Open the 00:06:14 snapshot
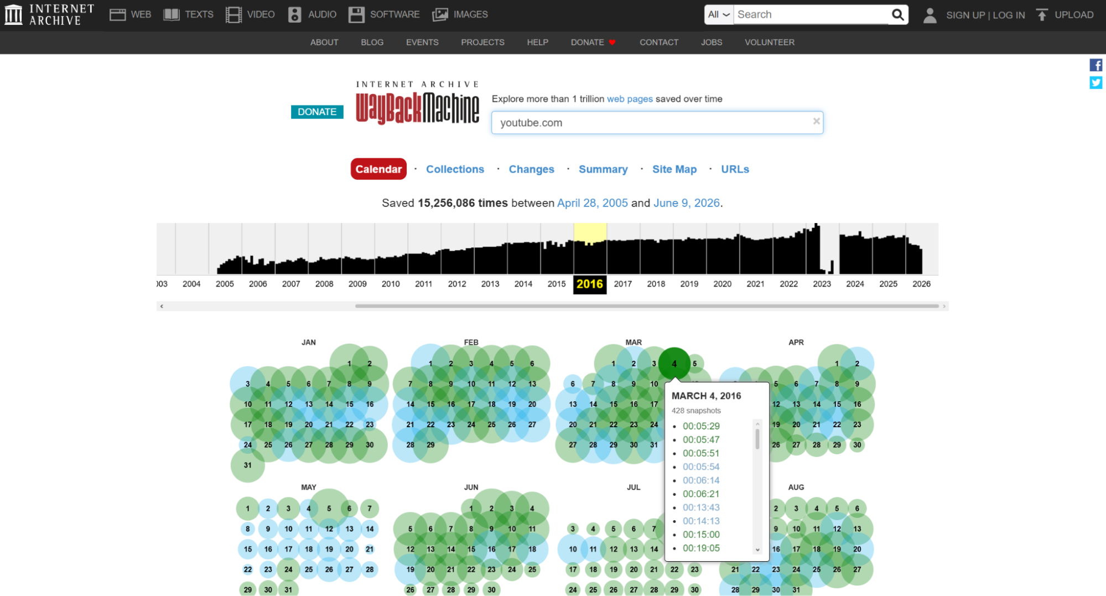Screen dimensions: 1106x596 pyautogui.click(x=701, y=480)
